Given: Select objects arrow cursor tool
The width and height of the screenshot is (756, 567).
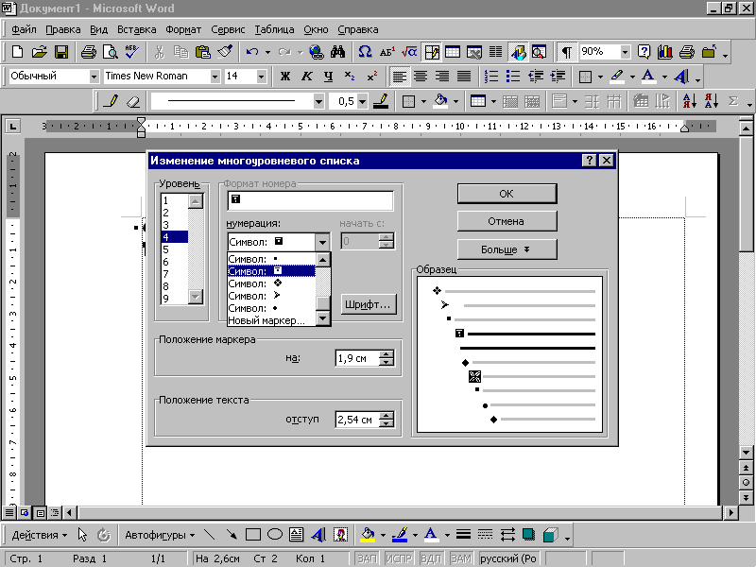Looking at the screenshot, I should (82, 535).
